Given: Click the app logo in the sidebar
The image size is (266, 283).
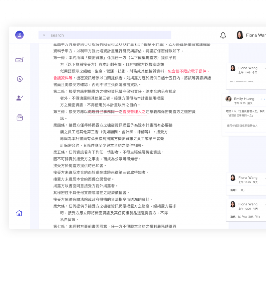Looking at the screenshot, I should point(19,35).
